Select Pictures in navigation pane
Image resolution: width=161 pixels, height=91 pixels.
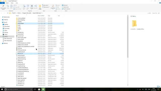pyautogui.click(x=6, y=33)
